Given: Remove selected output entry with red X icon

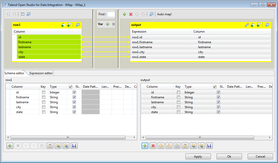Looking at the screenshot, I should click(130, 14).
